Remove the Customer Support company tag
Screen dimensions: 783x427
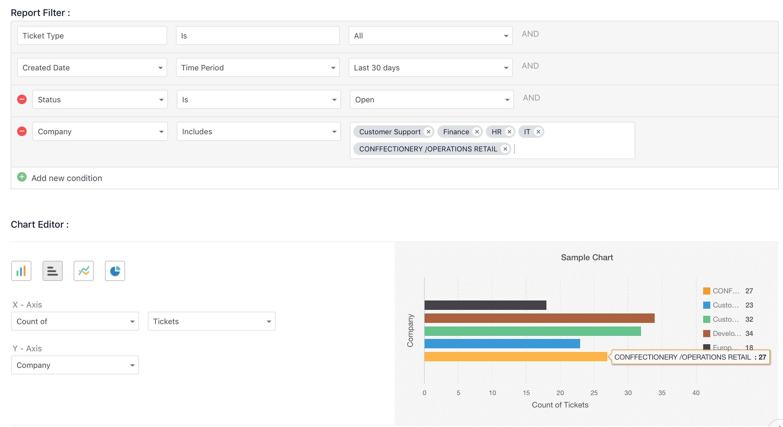click(x=428, y=132)
